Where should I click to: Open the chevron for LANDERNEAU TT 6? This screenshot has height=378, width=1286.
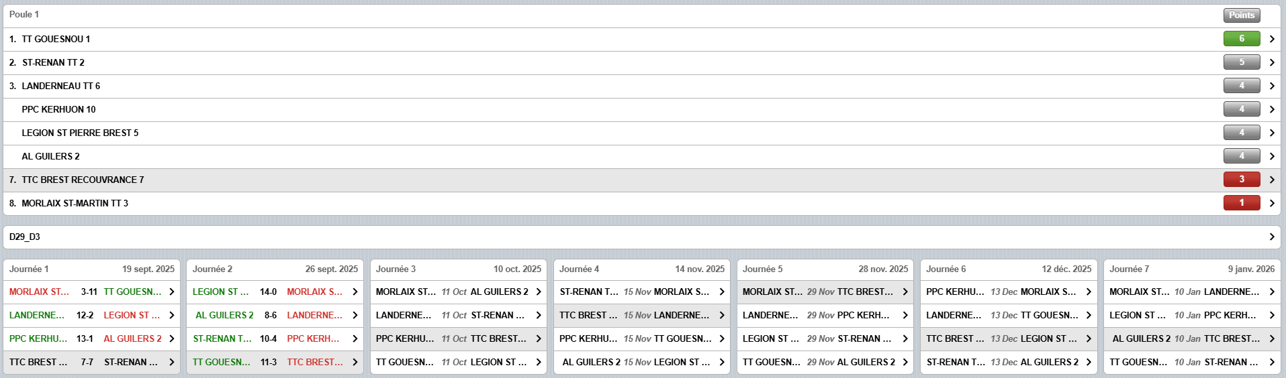(1271, 86)
